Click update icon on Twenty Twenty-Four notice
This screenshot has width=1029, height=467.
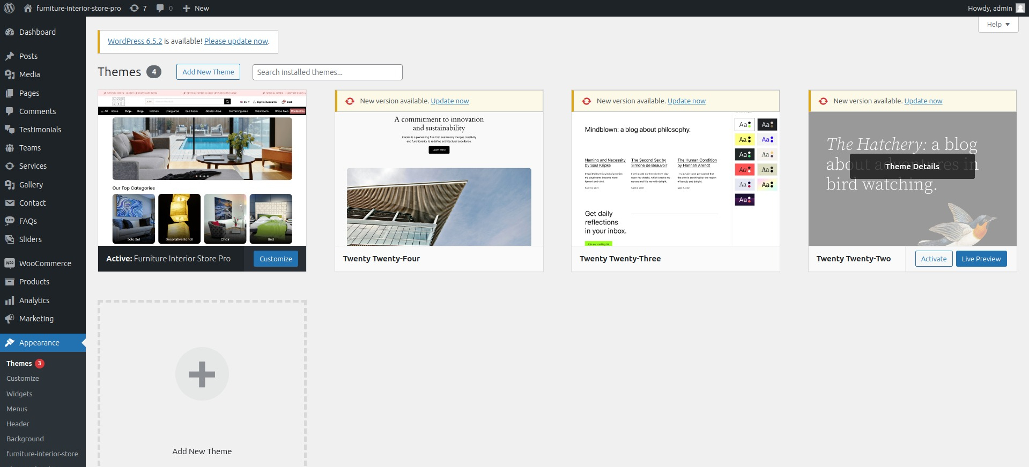[350, 101]
